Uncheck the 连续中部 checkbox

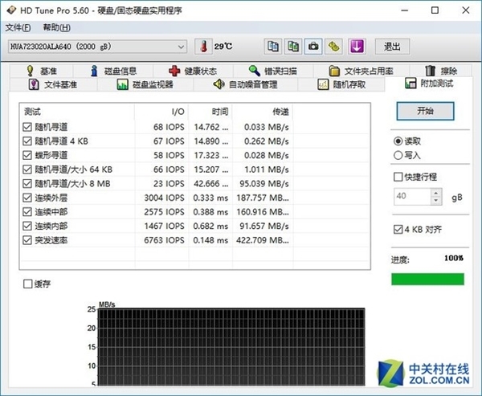click(x=27, y=212)
